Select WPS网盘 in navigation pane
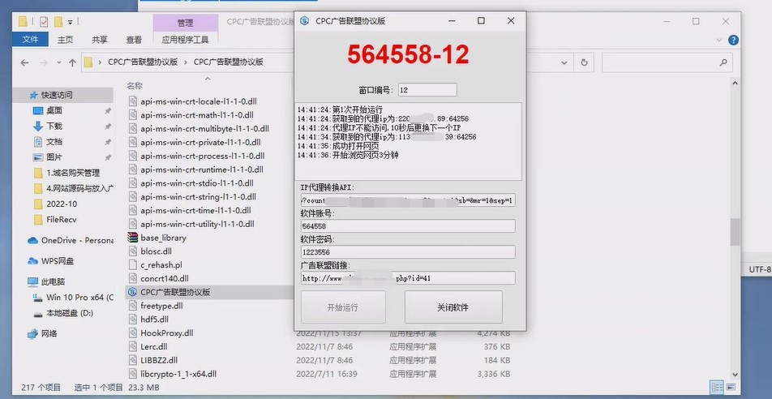This screenshot has width=772, height=399. tap(57, 261)
